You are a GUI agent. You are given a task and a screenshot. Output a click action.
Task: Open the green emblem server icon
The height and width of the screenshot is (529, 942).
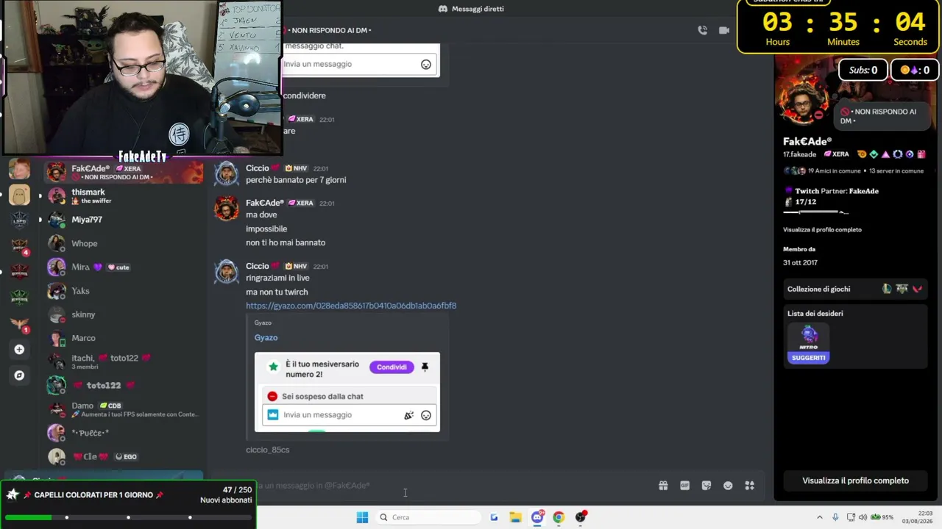20,298
